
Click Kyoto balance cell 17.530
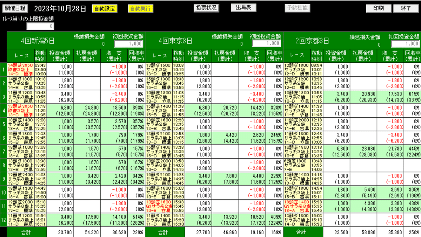[391, 97]
